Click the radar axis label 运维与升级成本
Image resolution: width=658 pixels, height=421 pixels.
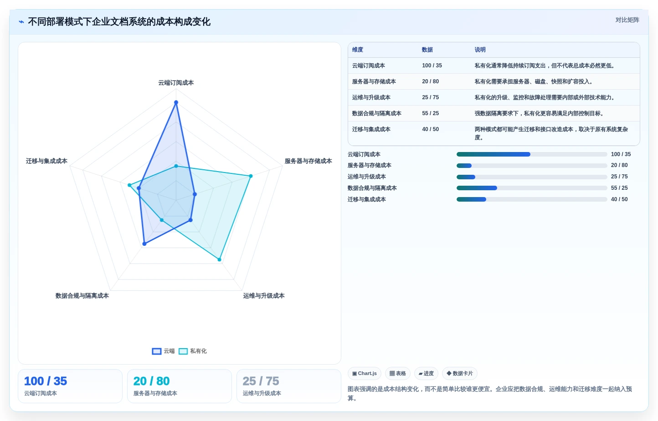[x=264, y=296]
